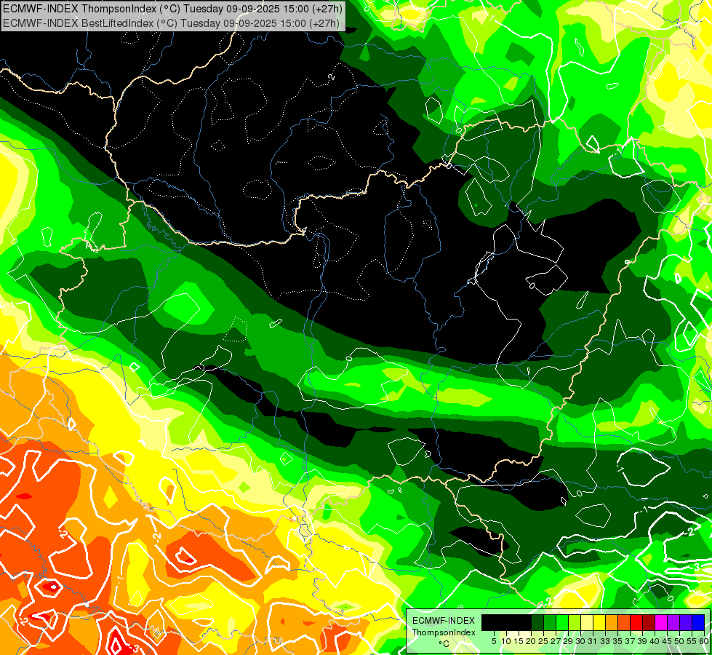This screenshot has width=712, height=655.
Task: Click the legend tick value 39
Action: (x=642, y=641)
